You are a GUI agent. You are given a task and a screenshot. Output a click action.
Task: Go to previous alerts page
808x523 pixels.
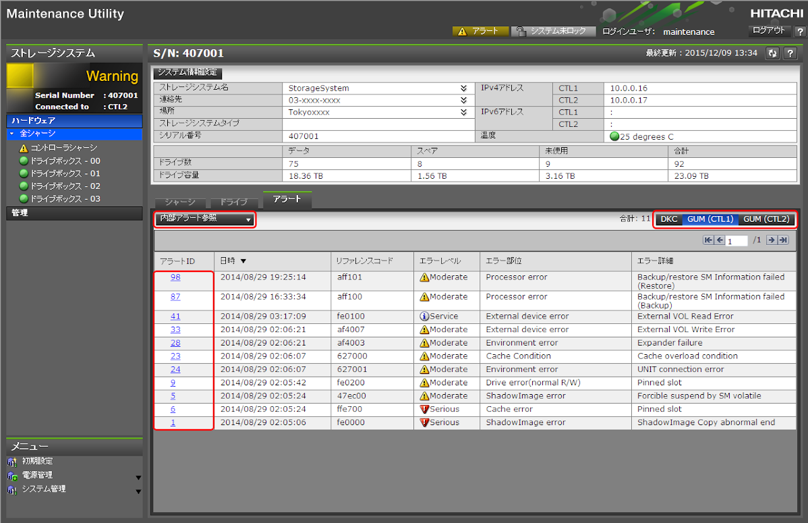click(719, 240)
